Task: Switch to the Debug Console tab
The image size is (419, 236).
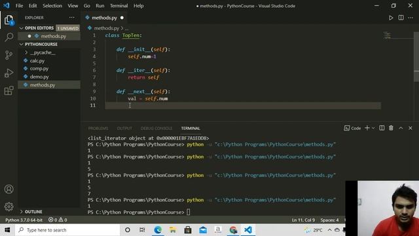Action: pos(156,128)
